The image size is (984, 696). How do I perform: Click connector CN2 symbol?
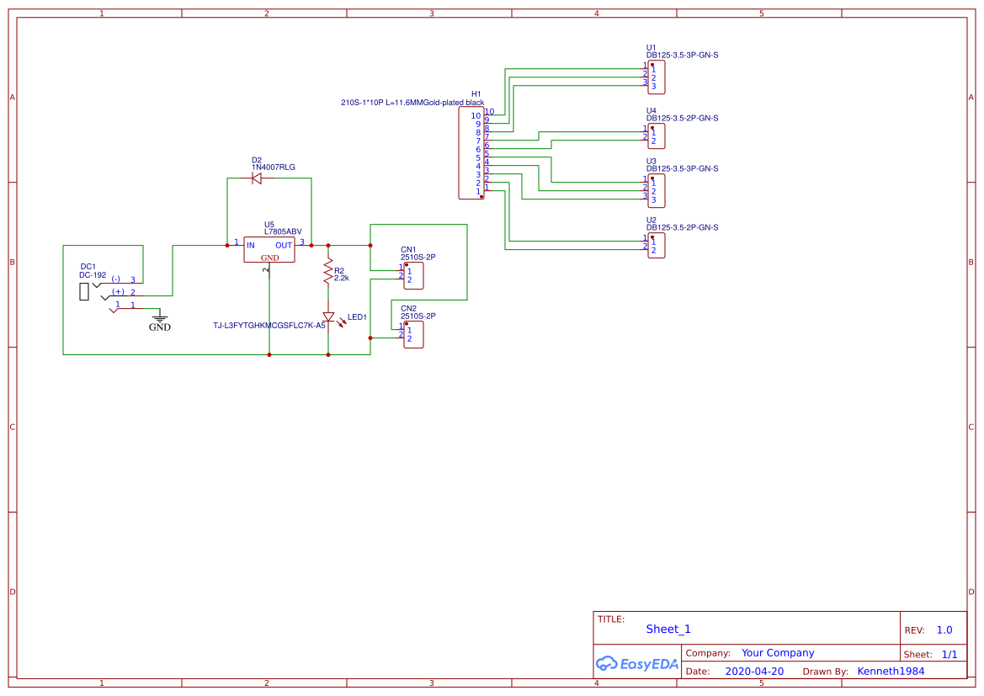click(412, 336)
